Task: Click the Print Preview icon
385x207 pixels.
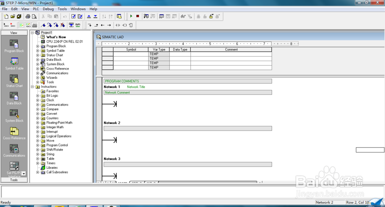Action: [34, 17]
